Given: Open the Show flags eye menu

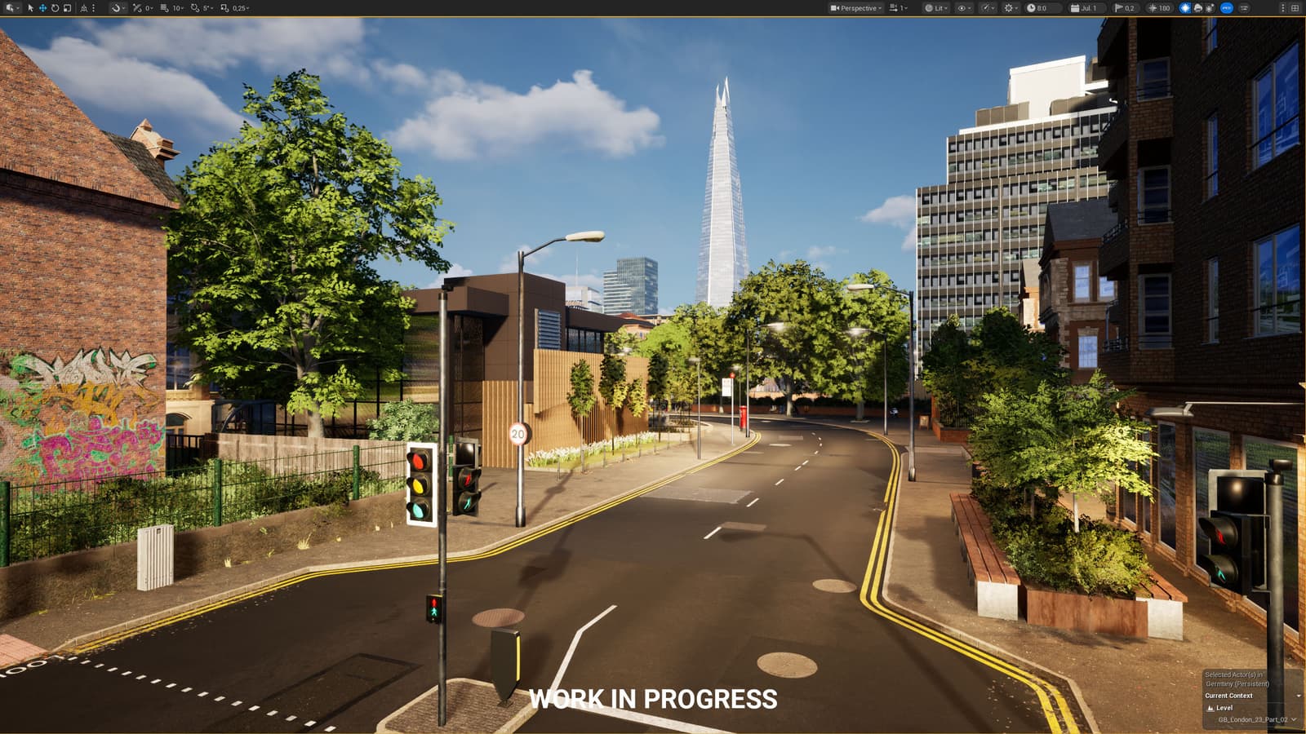Looking at the screenshot, I should coord(965,8).
